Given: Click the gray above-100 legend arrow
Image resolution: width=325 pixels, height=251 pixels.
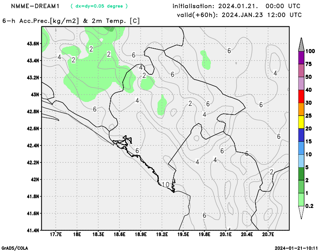Looking at the screenshot, I should click(x=301, y=45).
